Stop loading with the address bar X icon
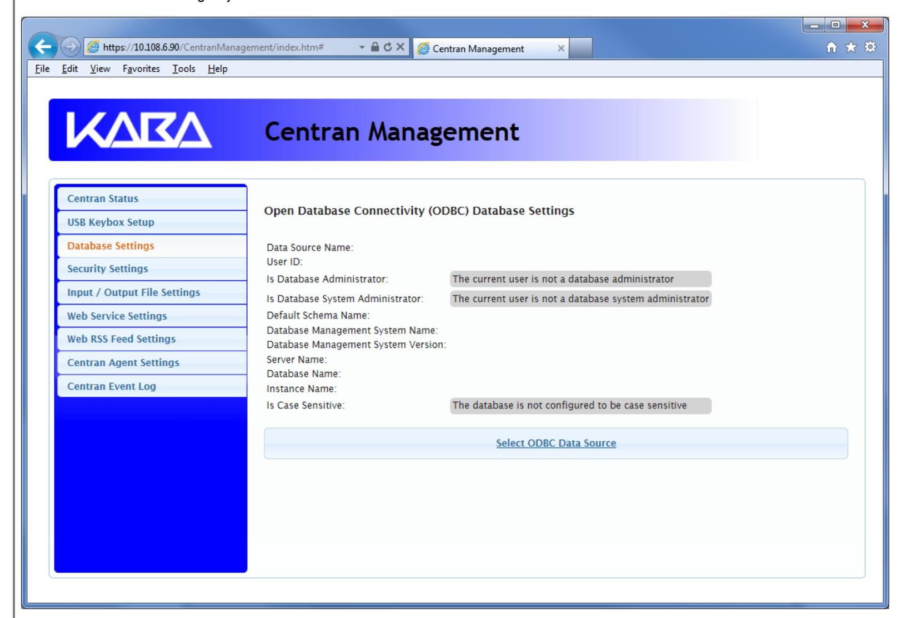Image resolution: width=902 pixels, height=618 pixels. click(400, 48)
